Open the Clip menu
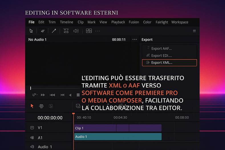This screenshot has width=225, height=150. tap(80, 22)
